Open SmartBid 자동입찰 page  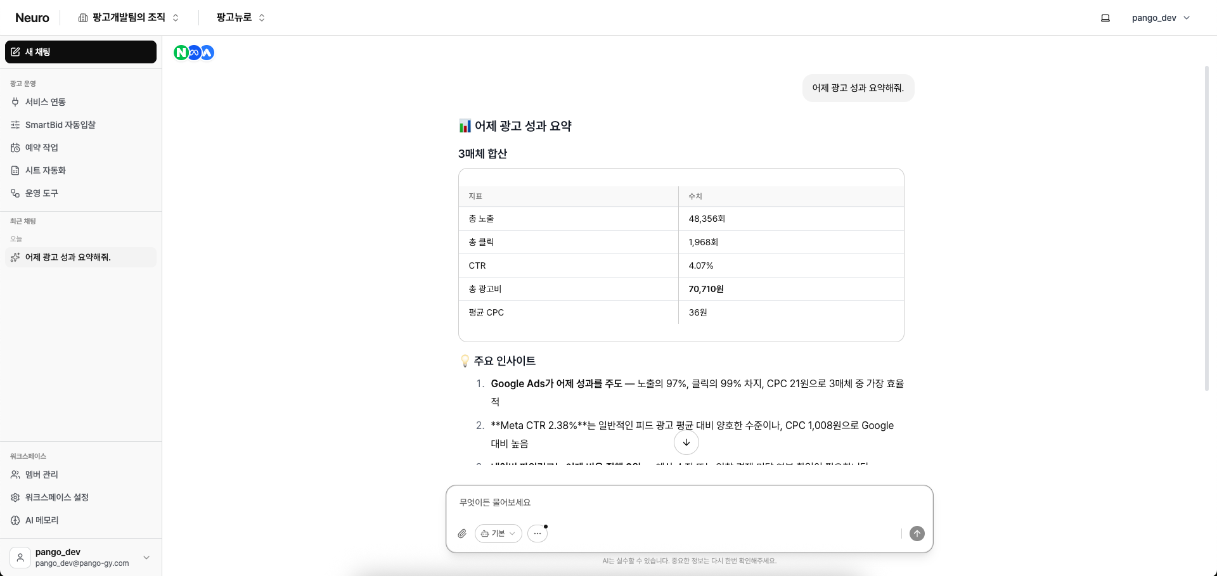click(x=80, y=125)
